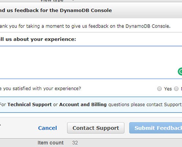Focus the experience feedback text area
This screenshot has width=182, height=147.
point(91,62)
